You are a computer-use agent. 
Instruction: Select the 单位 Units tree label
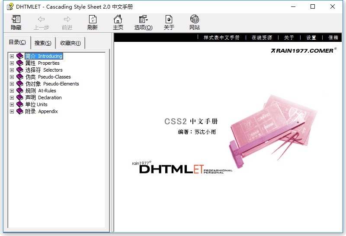(36, 104)
